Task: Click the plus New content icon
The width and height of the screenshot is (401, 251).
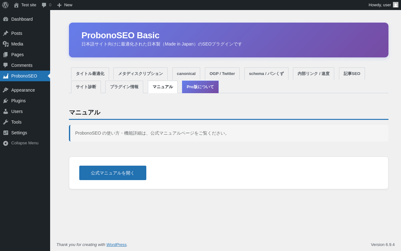Action: [59, 5]
